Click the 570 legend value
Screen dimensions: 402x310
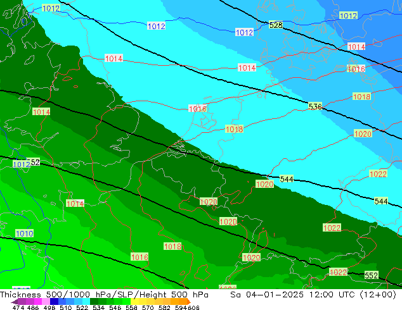[148, 307]
